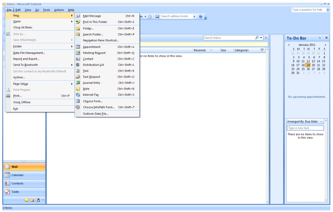Click the Notes icon in navigation bottom bar
333x212 pixels.
tap(26, 200)
